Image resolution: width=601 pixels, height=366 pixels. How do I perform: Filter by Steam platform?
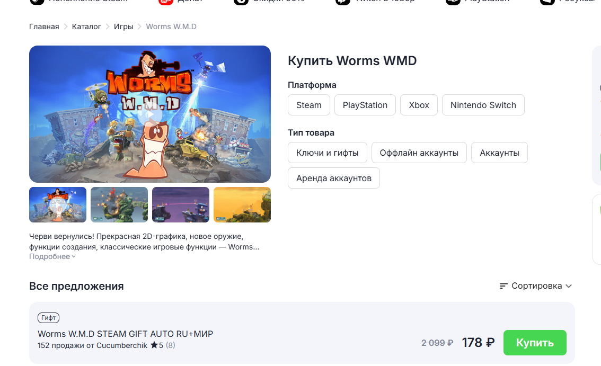pyautogui.click(x=309, y=105)
